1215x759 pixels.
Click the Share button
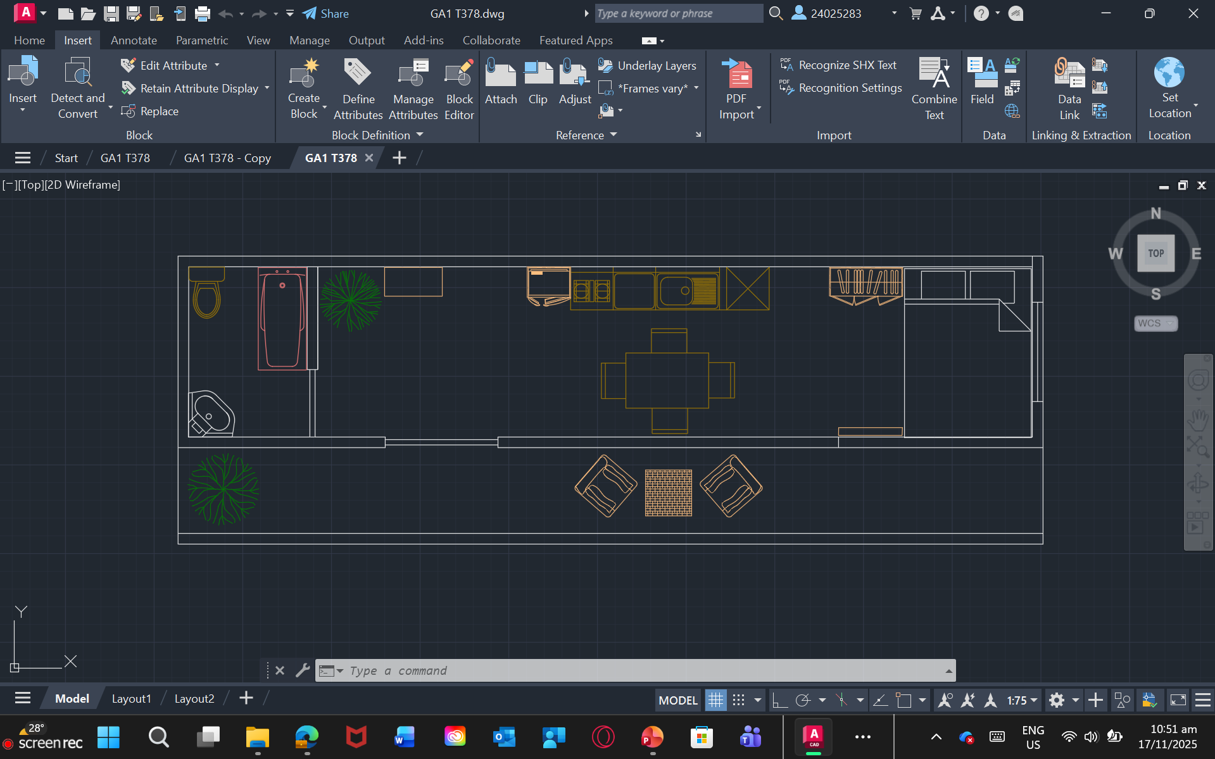coord(326,13)
